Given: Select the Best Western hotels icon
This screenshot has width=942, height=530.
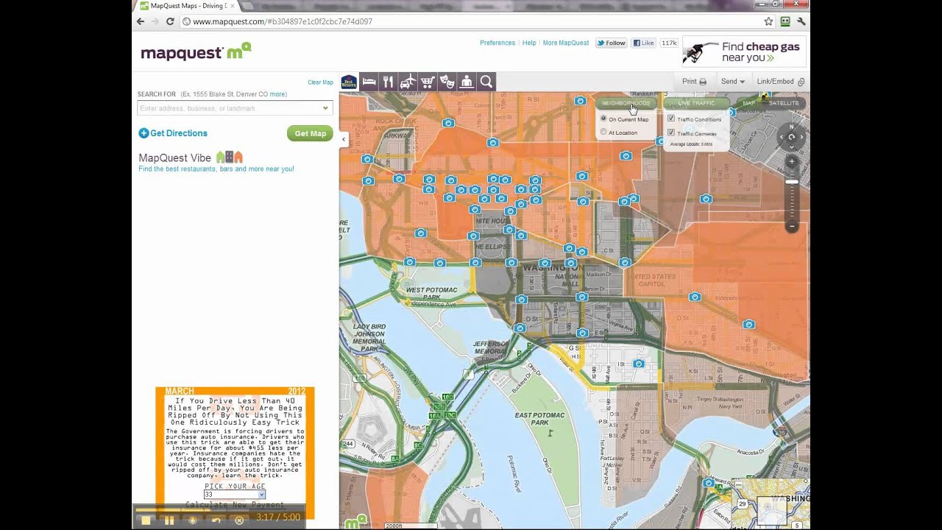Looking at the screenshot, I should pos(349,82).
